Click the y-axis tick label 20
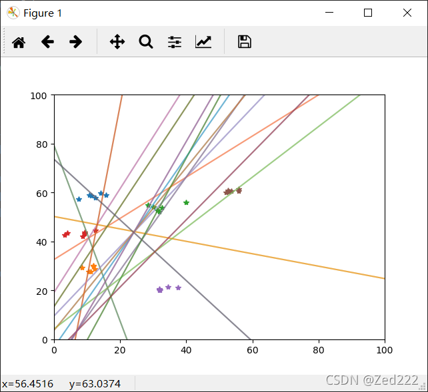428x392 pixels. click(x=42, y=292)
